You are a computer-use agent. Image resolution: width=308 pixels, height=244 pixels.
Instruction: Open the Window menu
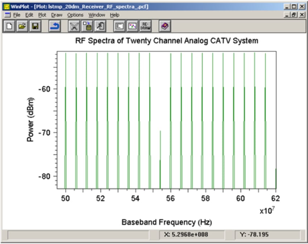pos(97,15)
